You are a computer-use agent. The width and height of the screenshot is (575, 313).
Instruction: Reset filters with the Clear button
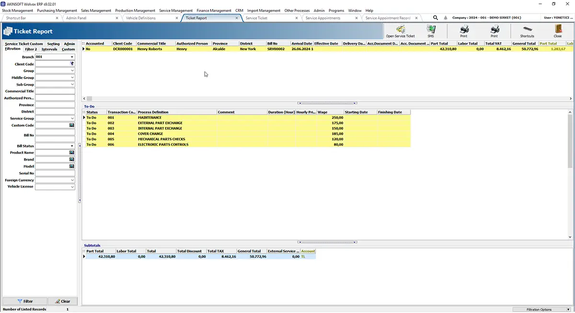(x=62, y=301)
